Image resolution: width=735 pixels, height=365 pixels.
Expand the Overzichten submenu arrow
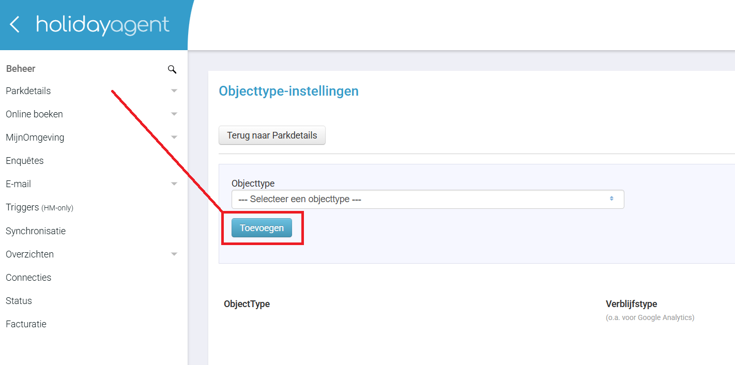[x=174, y=254]
